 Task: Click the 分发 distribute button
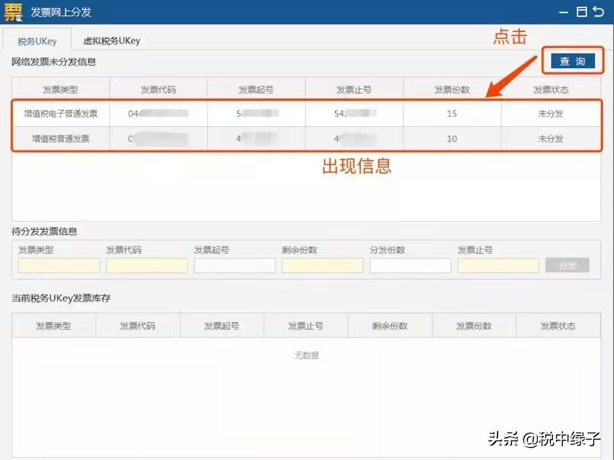pos(566,265)
